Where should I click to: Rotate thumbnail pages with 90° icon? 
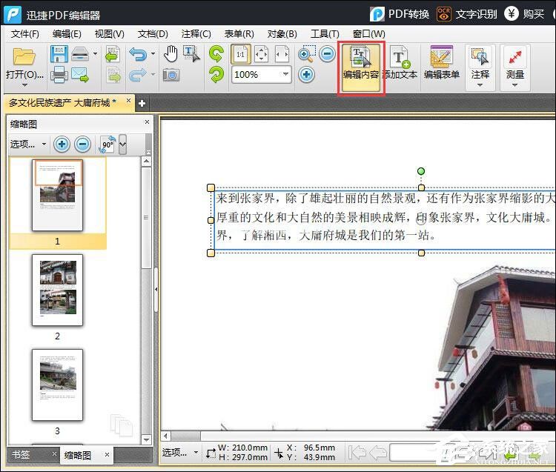(107, 144)
